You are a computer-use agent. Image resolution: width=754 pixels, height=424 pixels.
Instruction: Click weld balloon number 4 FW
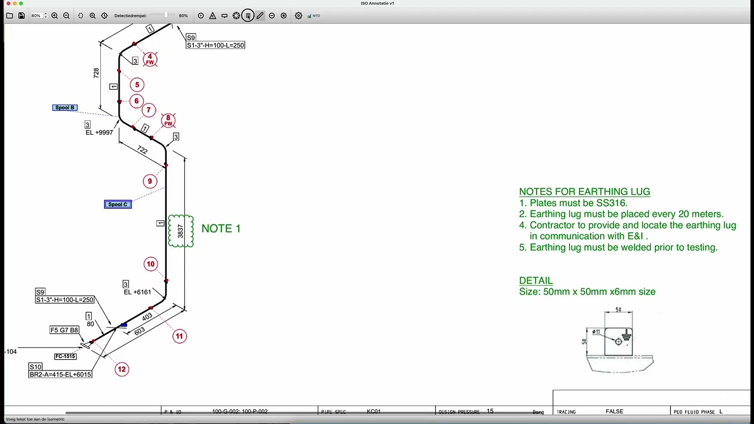point(150,59)
